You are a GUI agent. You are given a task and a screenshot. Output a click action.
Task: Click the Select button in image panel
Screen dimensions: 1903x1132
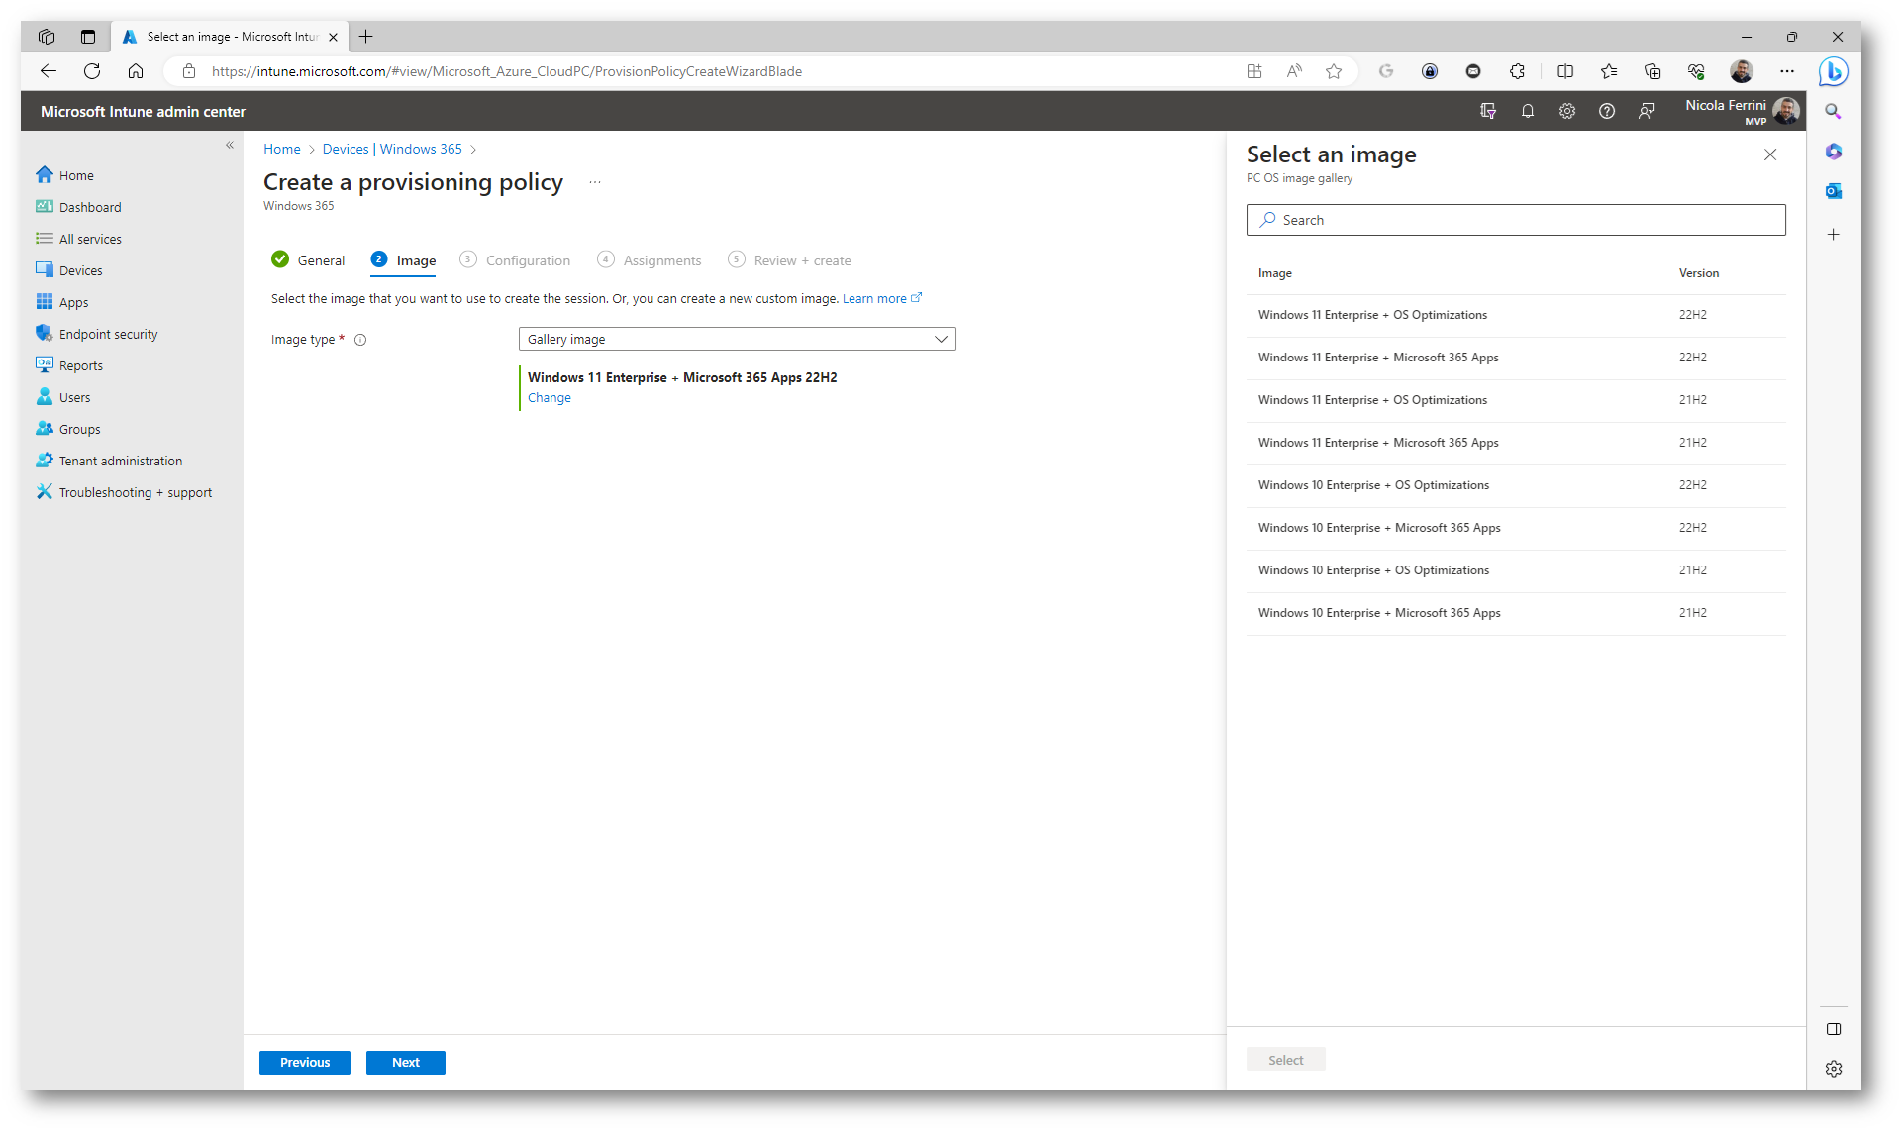pyautogui.click(x=1285, y=1060)
